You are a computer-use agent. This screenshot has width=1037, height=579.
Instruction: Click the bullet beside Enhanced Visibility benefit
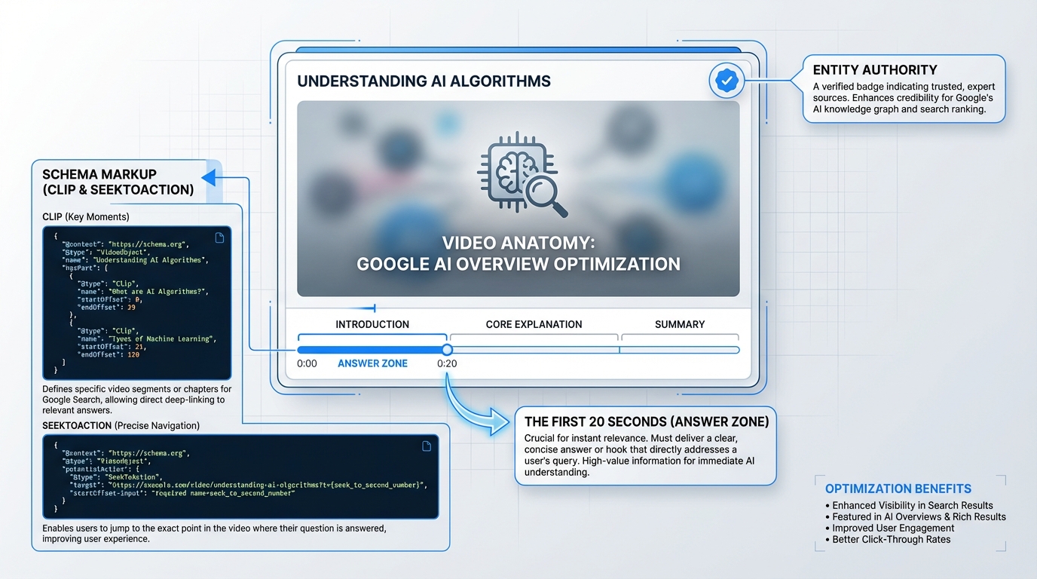click(827, 505)
